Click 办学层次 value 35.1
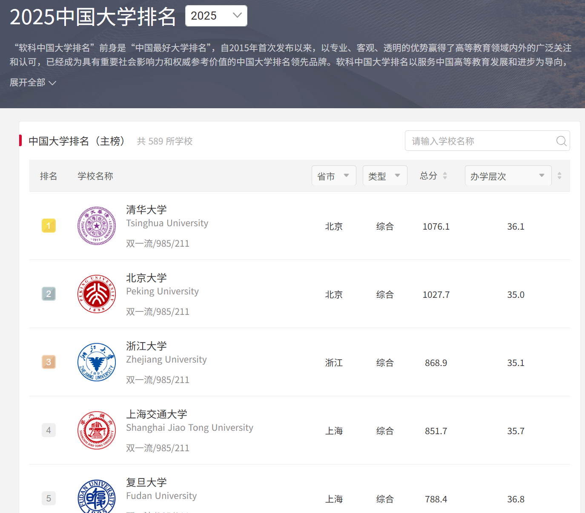Viewport: 585px width, 513px height. click(516, 363)
